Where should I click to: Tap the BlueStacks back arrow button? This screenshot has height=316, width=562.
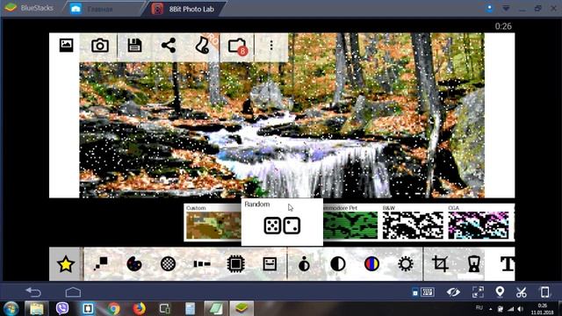click(33, 292)
